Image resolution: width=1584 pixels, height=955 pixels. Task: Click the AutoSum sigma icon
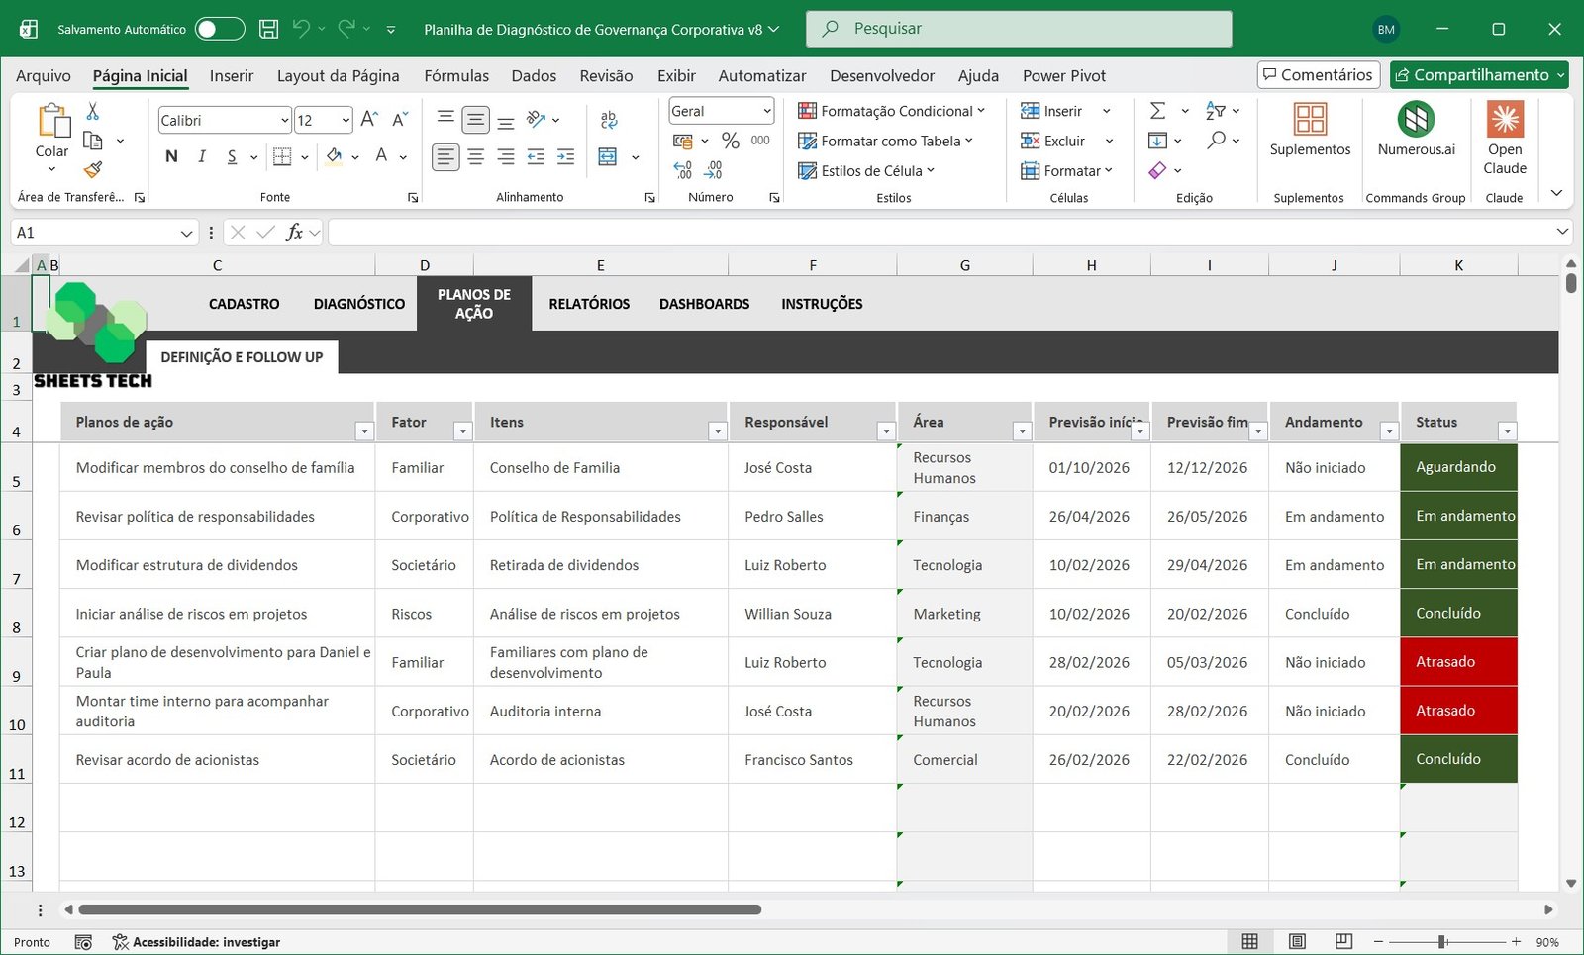click(1157, 111)
